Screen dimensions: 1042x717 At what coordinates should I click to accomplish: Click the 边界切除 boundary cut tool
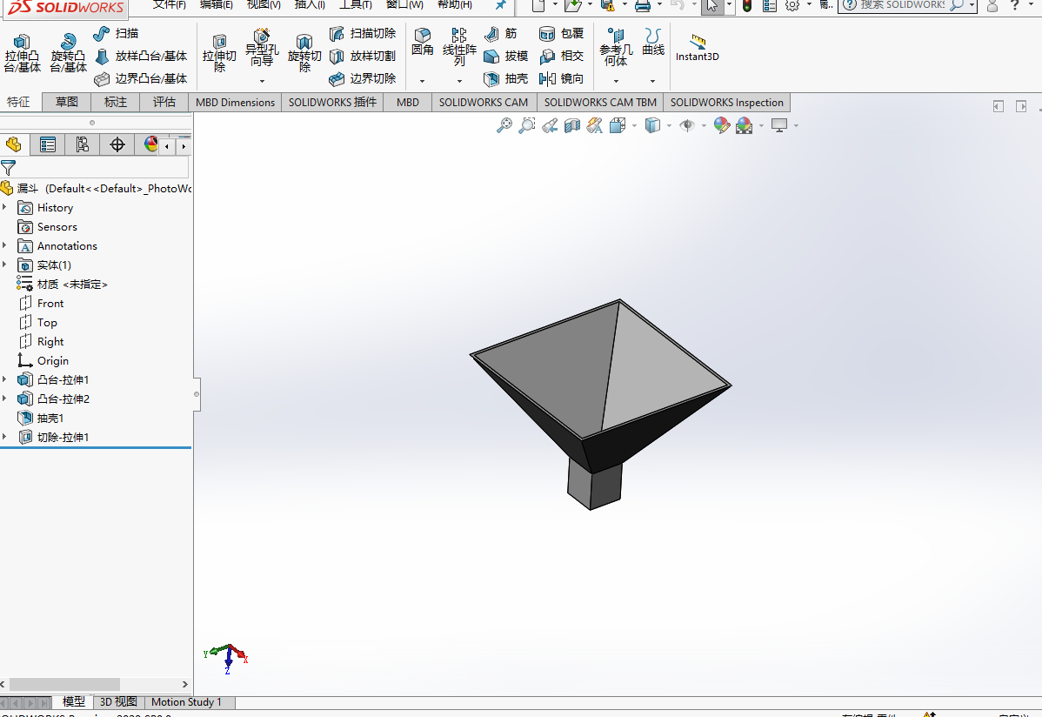pyautogui.click(x=363, y=78)
